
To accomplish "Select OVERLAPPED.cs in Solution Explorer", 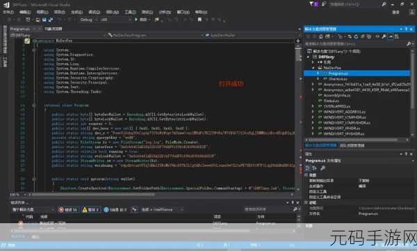I will tap(336, 106).
